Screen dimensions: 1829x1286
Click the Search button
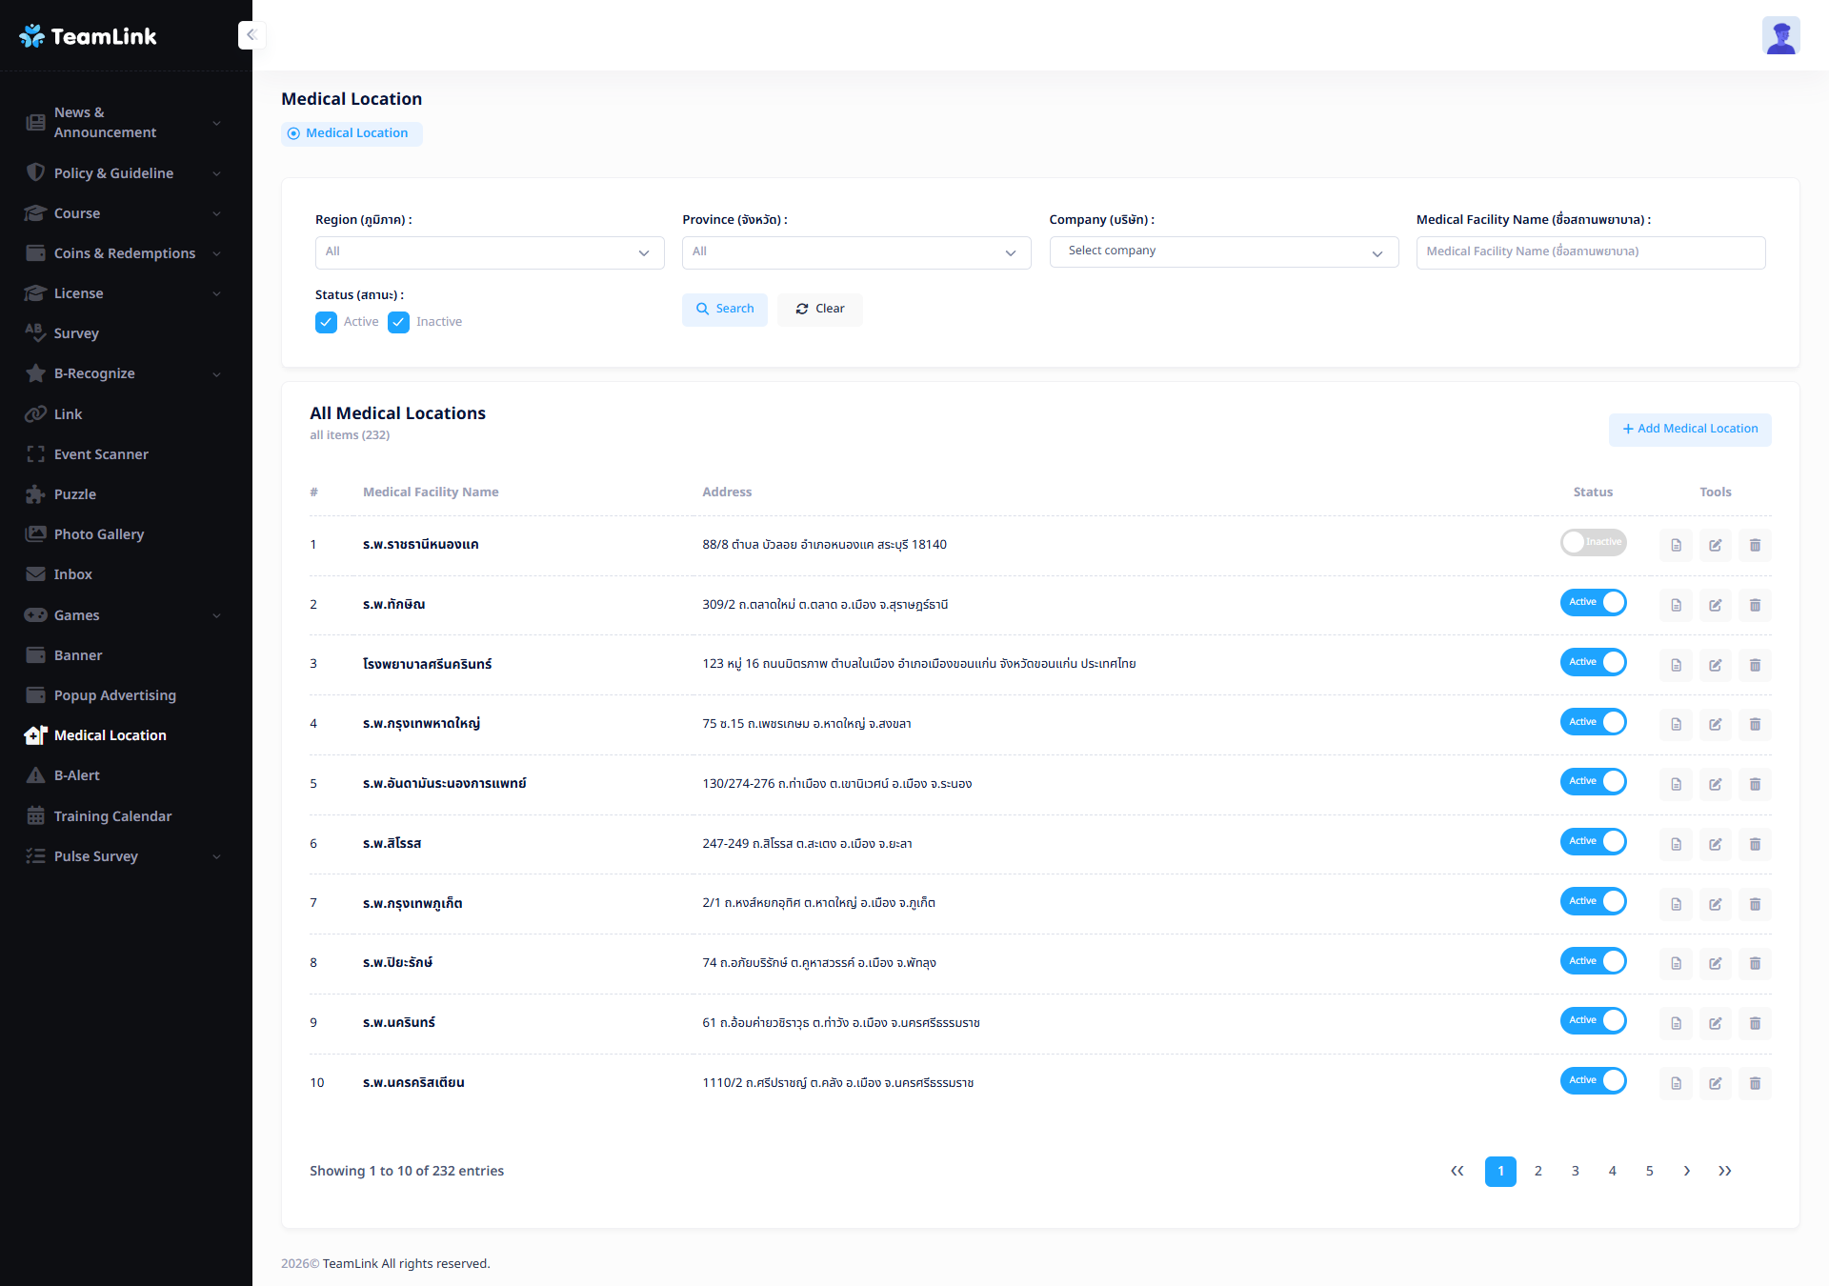coord(724,309)
